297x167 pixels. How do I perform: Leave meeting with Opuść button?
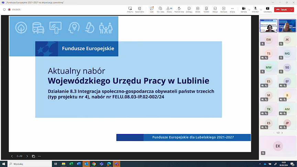tap(282, 10)
